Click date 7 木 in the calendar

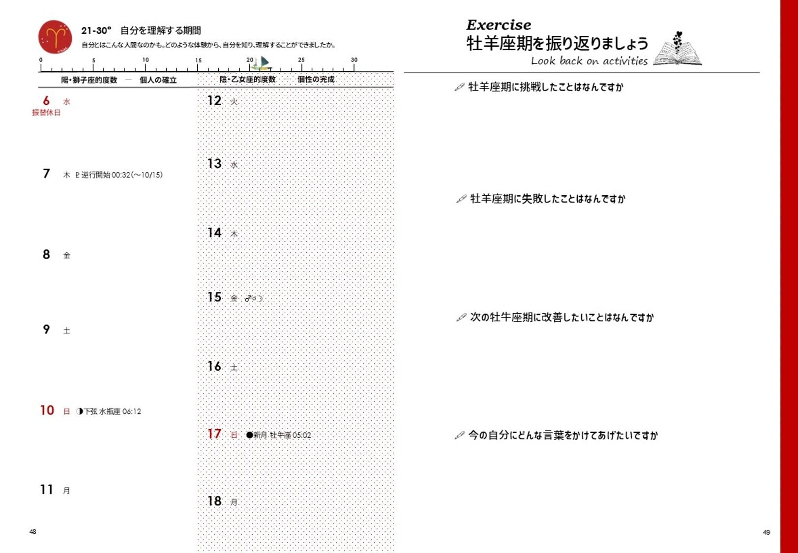[56, 174]
